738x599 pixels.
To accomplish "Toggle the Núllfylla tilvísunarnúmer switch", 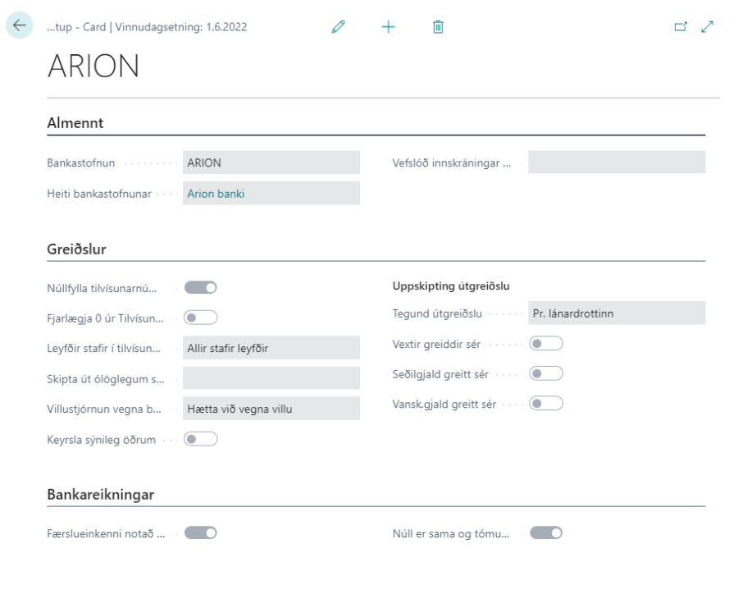I will [x=200, y=287].
